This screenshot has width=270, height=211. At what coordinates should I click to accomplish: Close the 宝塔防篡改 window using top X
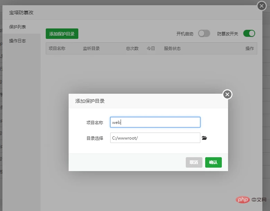[x=262, y=6]
